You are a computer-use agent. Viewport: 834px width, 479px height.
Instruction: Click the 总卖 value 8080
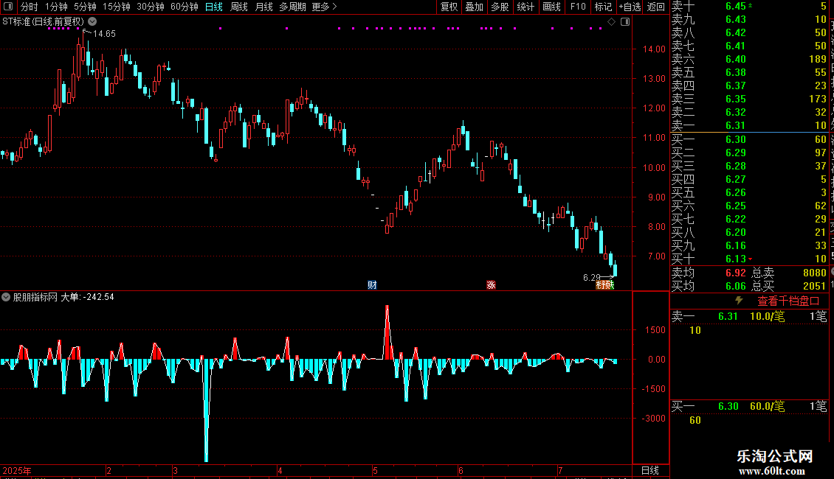(814, 273)
